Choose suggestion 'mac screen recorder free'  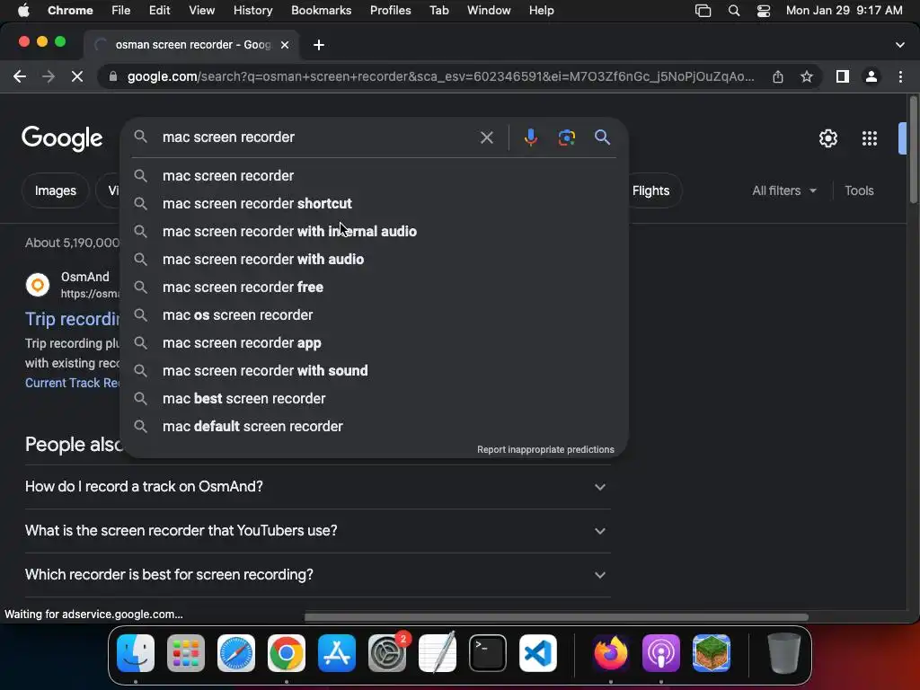[x=375, y=287]
